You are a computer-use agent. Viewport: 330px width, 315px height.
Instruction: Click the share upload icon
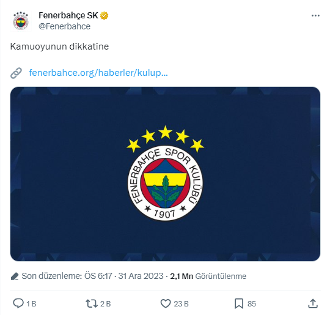click(x=313, y=303)
